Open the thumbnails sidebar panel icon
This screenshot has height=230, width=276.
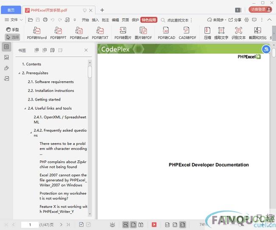click(6, 57)
